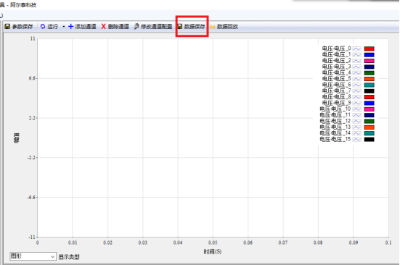Click the 运行 run icon

(43, 27)
